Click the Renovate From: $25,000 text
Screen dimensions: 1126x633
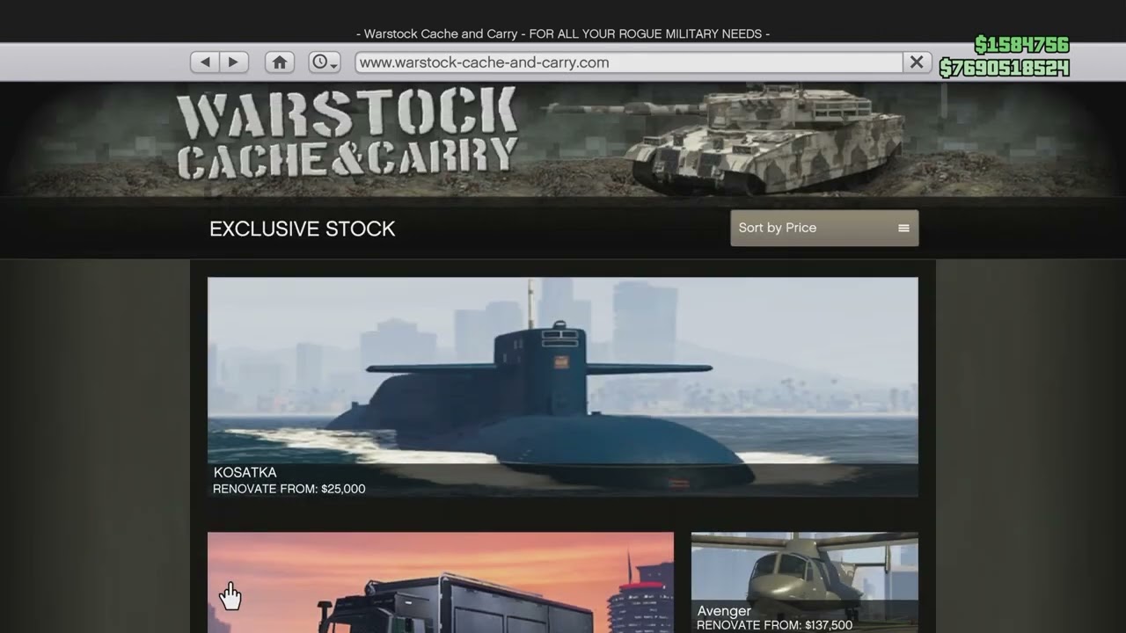289,489
